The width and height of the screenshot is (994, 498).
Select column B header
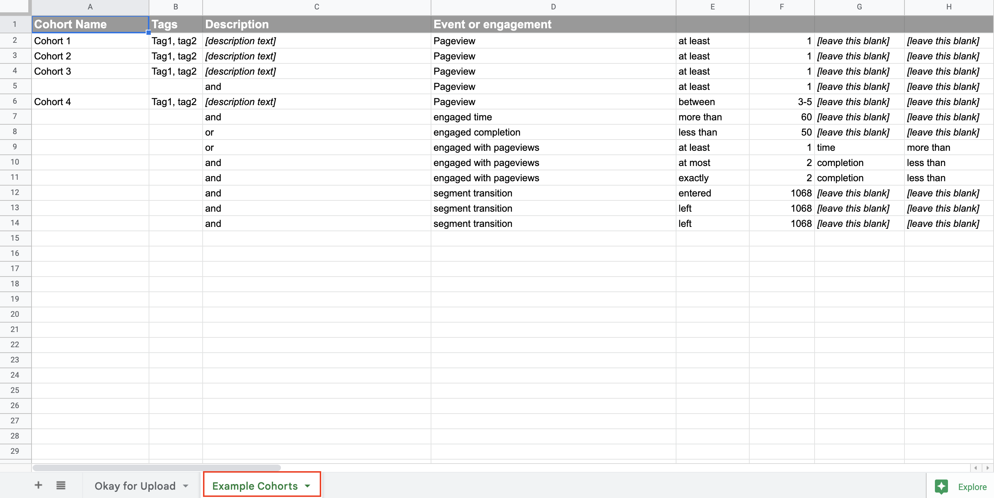[x=175, y=7]
